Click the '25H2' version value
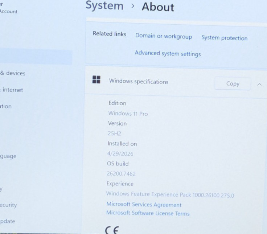The height and width of the screenshot is (234, 267). point(114,134)
